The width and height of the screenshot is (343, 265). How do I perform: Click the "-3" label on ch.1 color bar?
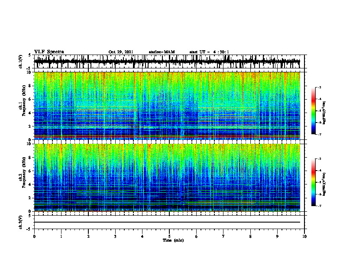coord(319,87)
